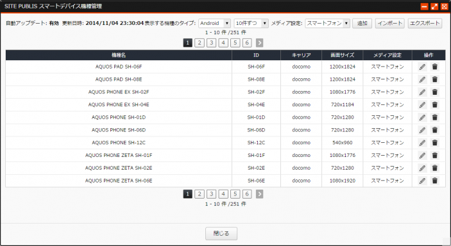Image resolution: width=451 pixels, height=246 pixels.
Task: Delete the AQUOS PAD SH-08E entry
Action: click(434, 79)
